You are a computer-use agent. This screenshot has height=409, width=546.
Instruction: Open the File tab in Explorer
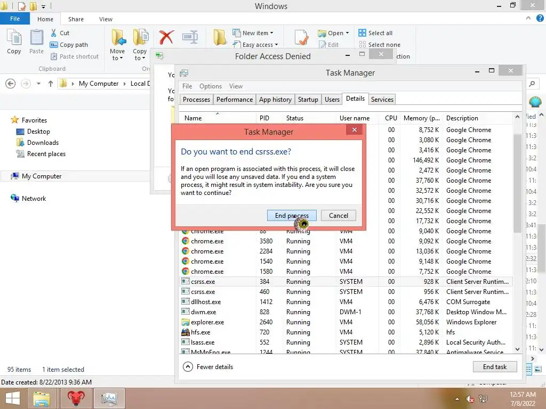point(14,19)
